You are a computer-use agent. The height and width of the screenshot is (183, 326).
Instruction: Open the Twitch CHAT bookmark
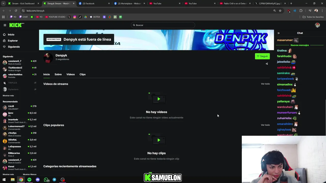[23, 17]
